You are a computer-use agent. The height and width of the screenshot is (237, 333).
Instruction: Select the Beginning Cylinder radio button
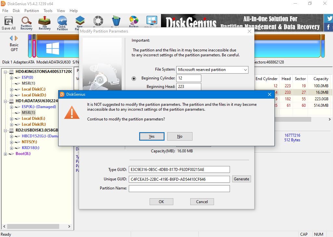[134, 78]
